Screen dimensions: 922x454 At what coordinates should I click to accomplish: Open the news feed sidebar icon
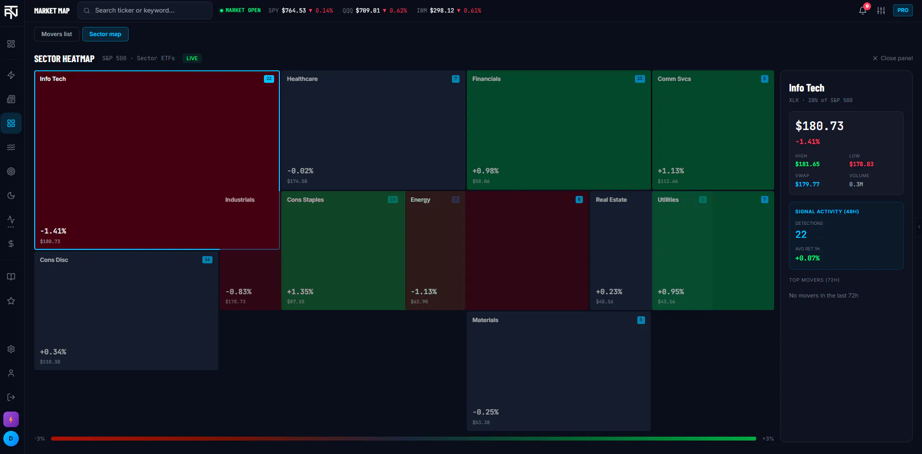(11, 99)
